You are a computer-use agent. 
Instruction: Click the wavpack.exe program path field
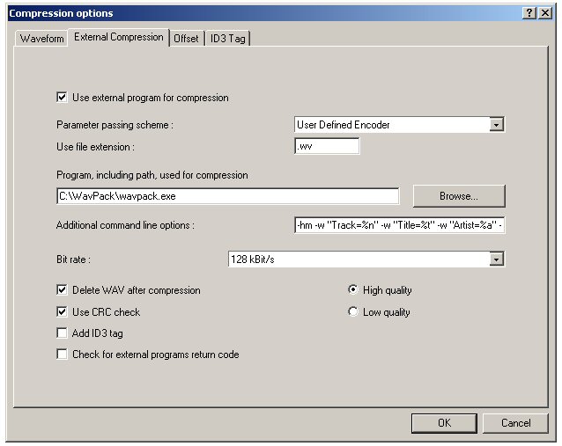click(x=226, y=195)
